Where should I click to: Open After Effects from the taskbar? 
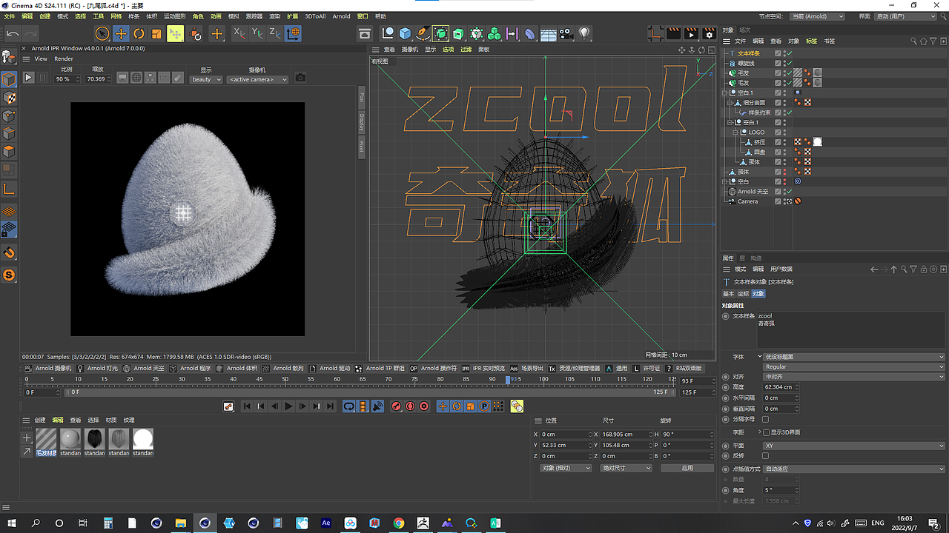pyautogui.click(x=326, y=523)
